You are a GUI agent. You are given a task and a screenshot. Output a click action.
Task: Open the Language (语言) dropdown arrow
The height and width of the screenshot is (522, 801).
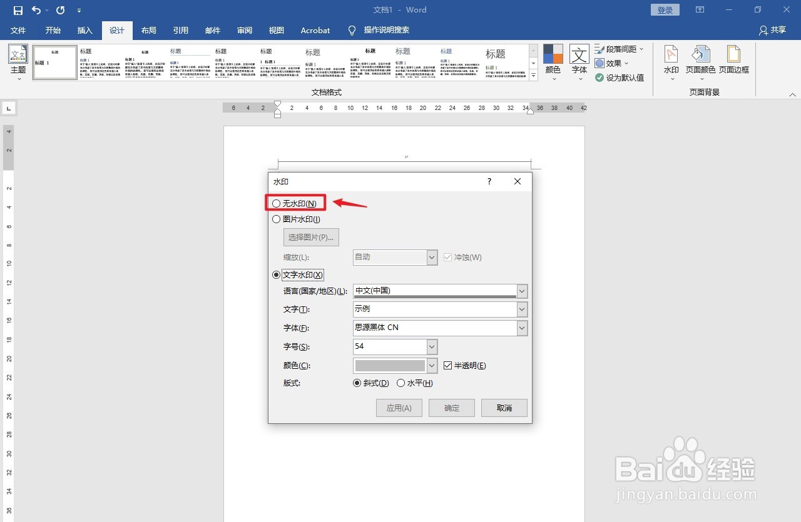(x=523, y=291)
